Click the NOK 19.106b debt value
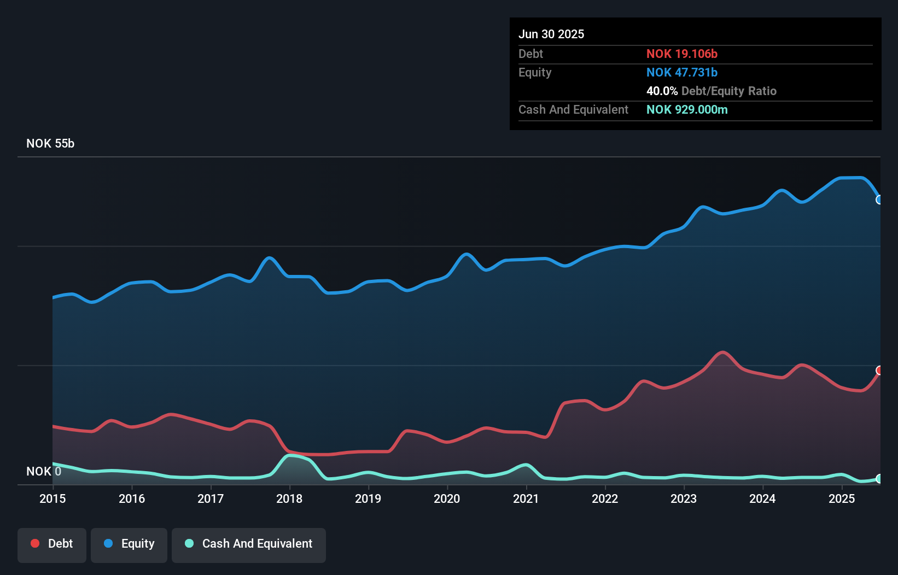Image resolution: width=898 pixels, height=575 pixels. 682,54
